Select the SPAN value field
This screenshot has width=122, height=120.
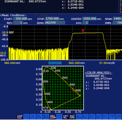coord(117,19)
